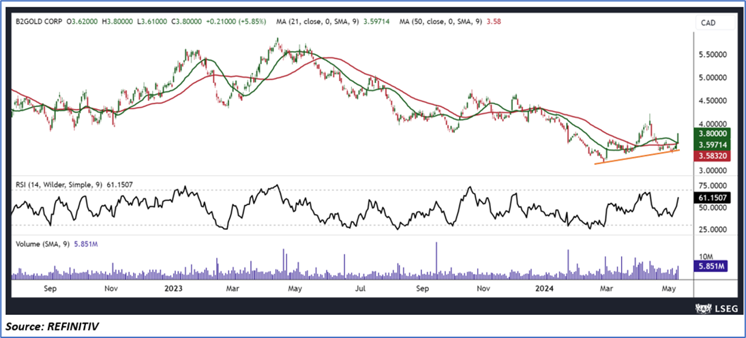
Task: Click the LSEG logo
Action: tap(717, 308)
